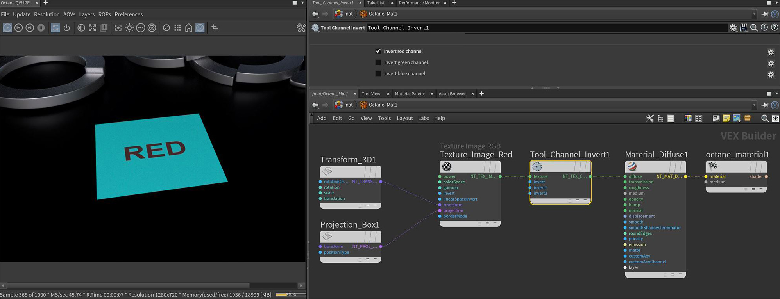Screen dimensions: 780x299
Task: Click the IPR crop region tool icon
Action: coord(215,28)
